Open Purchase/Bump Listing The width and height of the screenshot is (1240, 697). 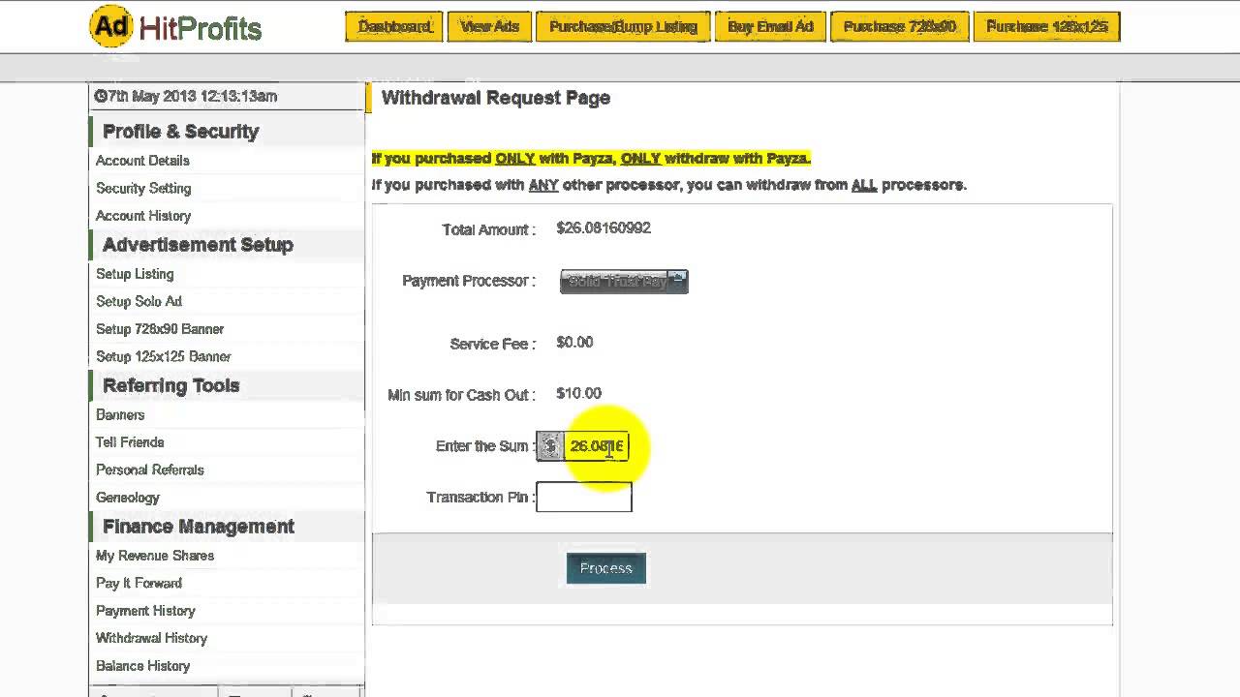click(623, 27)
